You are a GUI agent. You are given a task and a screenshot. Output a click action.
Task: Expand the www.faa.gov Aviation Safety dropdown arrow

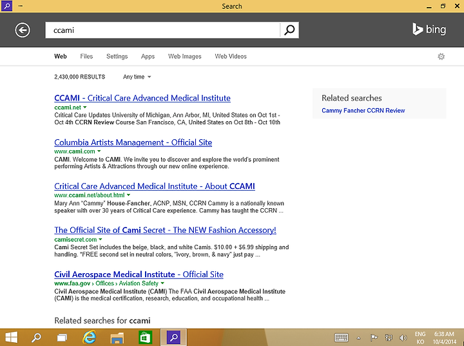click(162, 284)
